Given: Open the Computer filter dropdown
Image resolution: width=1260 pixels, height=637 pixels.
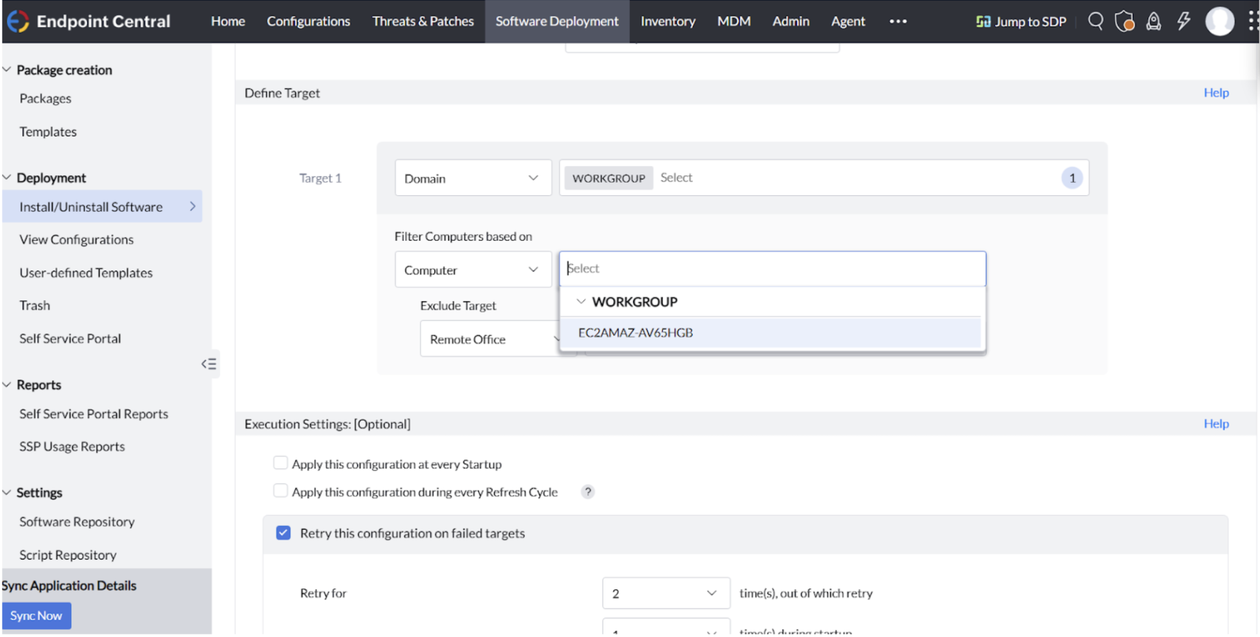Looking at the screenshot, I should [472, 270].
